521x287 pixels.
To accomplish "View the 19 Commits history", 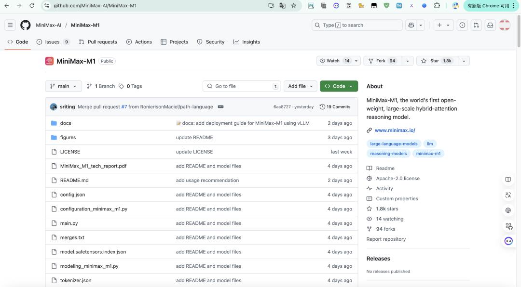I will [335, 107].
